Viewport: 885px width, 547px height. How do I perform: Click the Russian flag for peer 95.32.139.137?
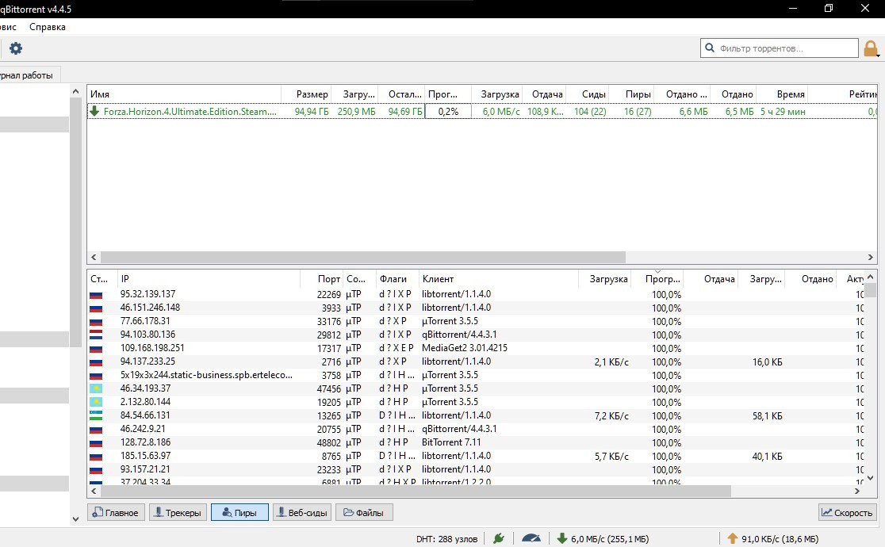point(97,294)
